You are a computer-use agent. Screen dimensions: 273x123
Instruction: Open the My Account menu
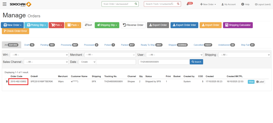[x=228, y=5]
